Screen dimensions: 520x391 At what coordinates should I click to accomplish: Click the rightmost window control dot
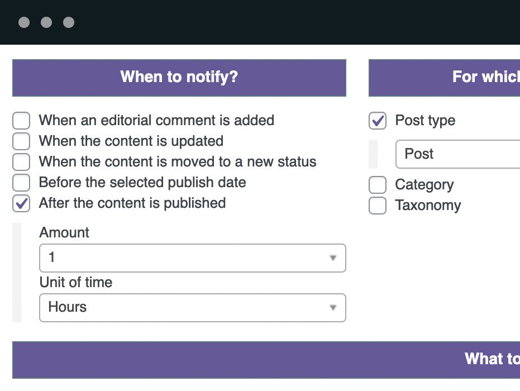(69, 22)
